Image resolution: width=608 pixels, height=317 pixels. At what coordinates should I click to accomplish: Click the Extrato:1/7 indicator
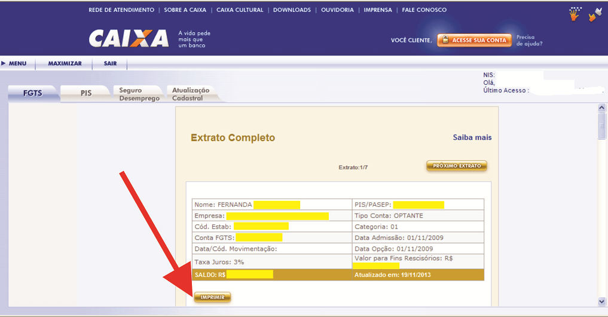pyautogui.click(x=353, y=167)
